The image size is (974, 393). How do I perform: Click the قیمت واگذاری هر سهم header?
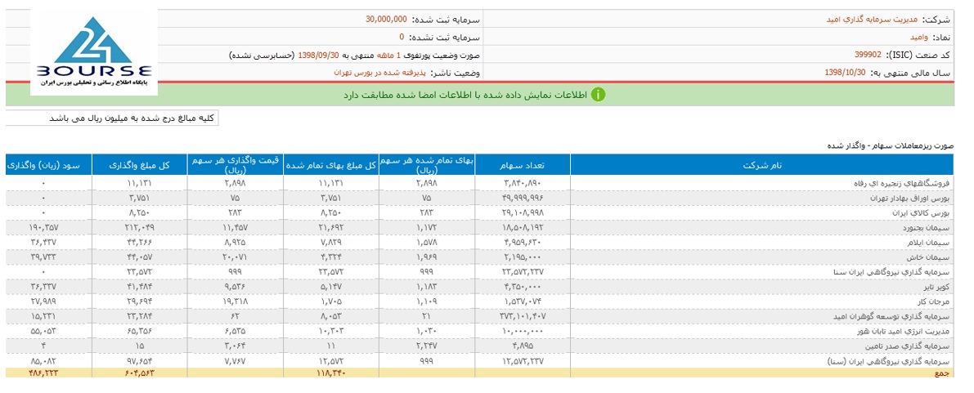coord(236,165)
